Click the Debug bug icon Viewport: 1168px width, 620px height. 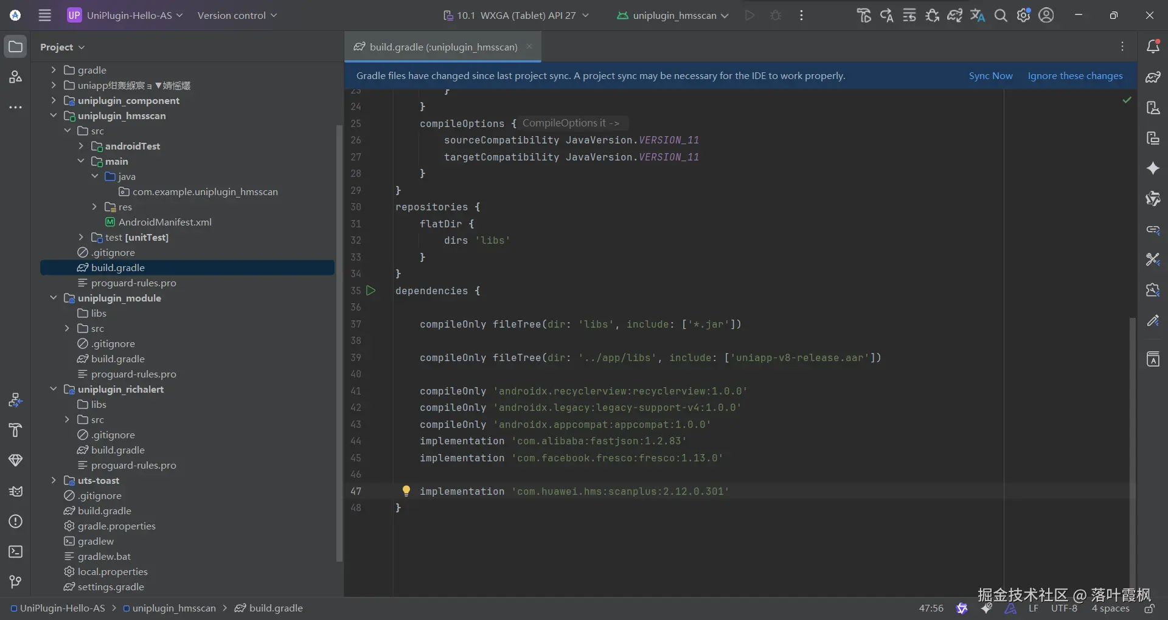pyautogui.click(x=776, y=15)
